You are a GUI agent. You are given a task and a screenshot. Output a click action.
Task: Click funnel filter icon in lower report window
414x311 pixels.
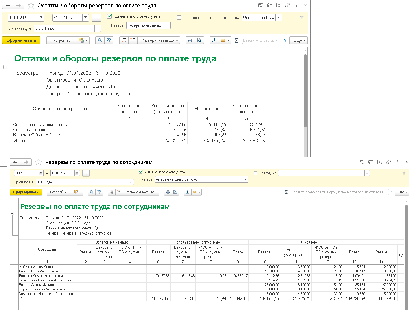pos(404,173)
